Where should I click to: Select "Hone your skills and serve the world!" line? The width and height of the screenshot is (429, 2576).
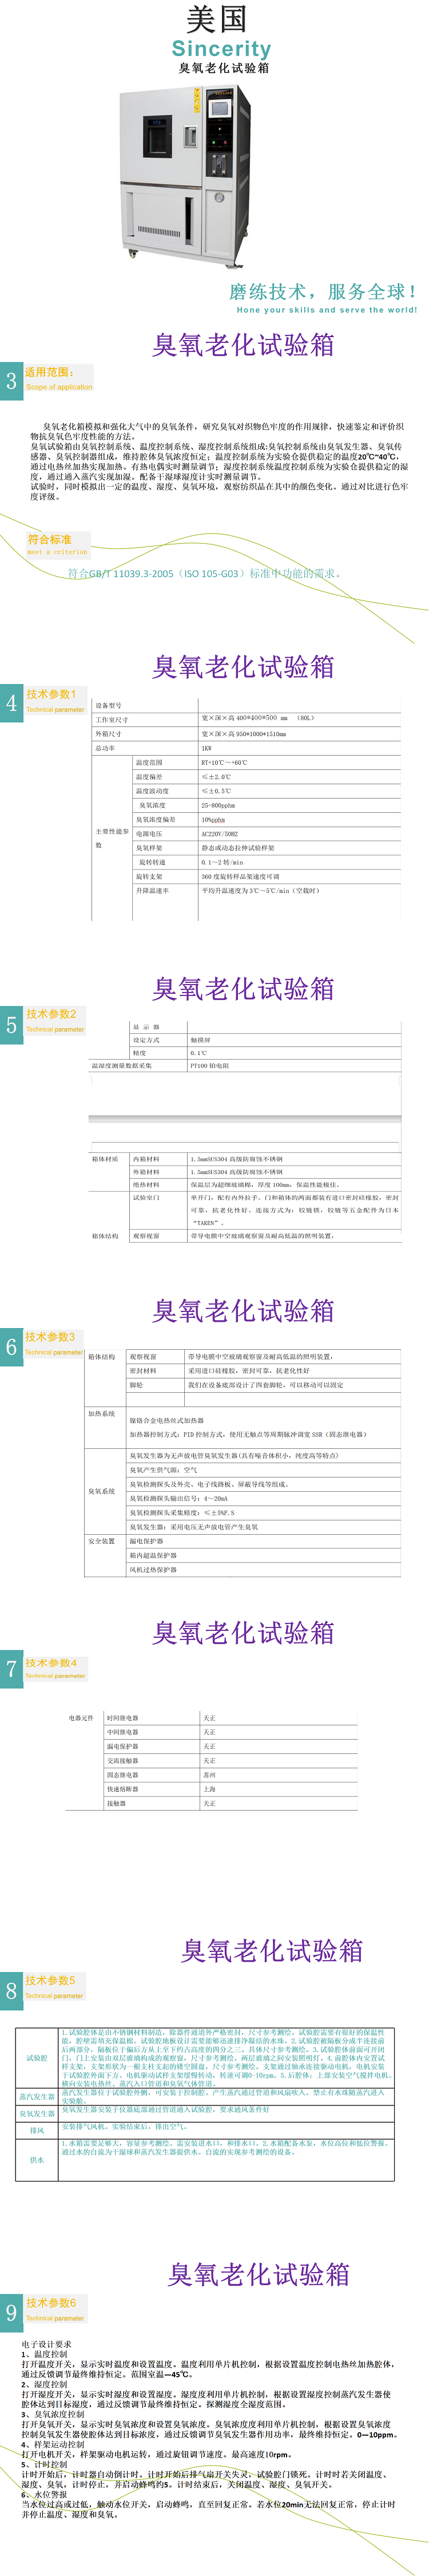(x=326, y=310)
